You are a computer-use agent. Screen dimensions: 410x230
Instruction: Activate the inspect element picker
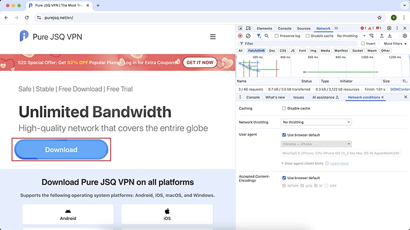click(240, 28)
